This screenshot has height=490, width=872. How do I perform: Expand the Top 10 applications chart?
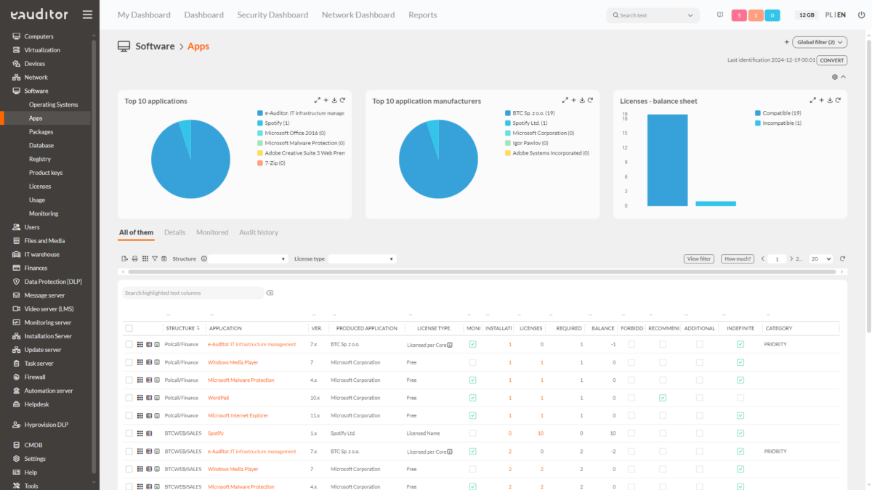pyautogui.click(x=317, y=100)
